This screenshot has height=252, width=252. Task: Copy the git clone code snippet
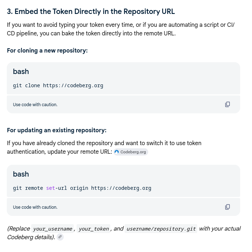(227, 104)
